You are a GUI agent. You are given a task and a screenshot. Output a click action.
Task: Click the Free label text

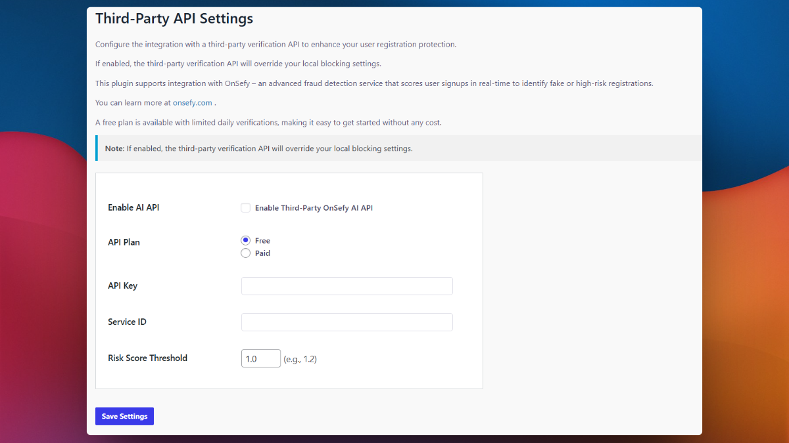point(262,240)
